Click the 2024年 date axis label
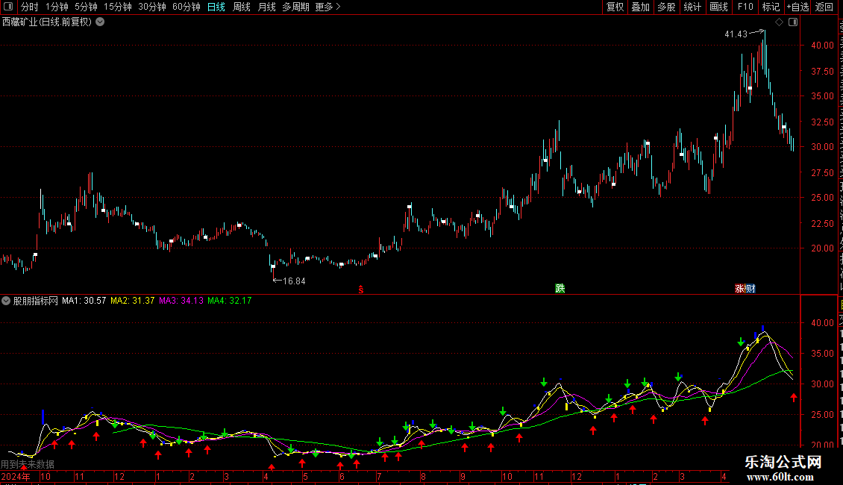This screenshot has width=843, height=485. (x=16, y=476)
